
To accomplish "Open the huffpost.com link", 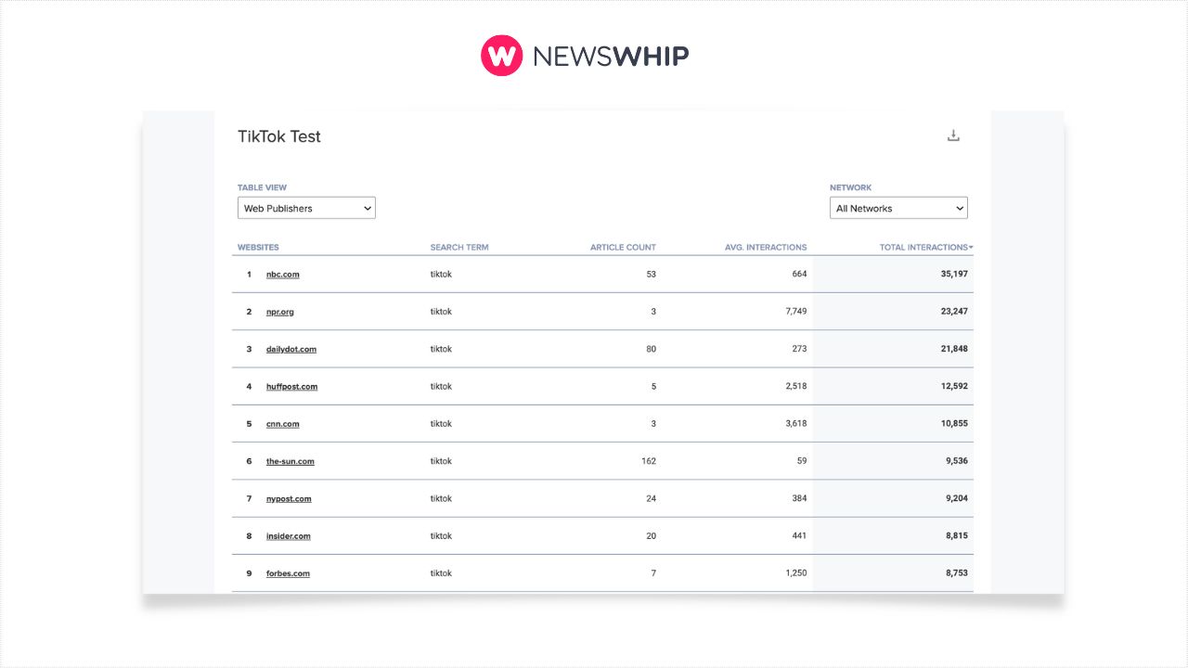I will (x=291, y=386).
